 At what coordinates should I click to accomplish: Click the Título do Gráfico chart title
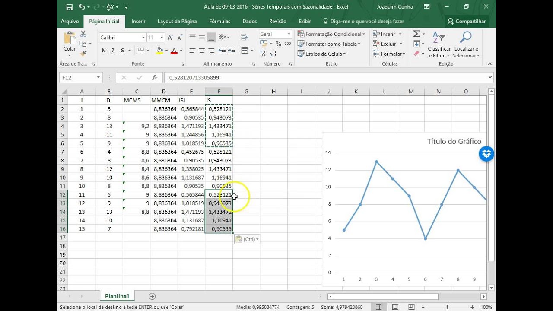[454, 141]
